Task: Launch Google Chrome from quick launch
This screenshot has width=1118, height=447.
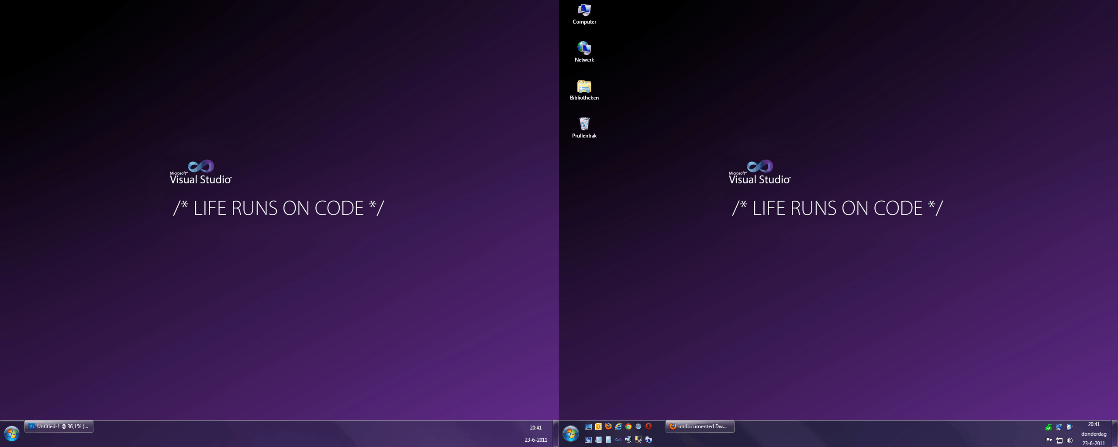Action: point(628,426)
